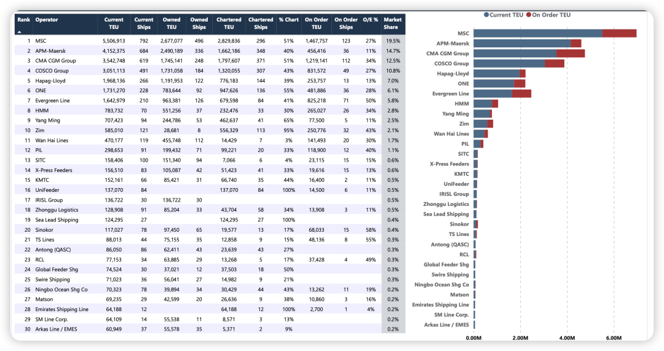Click Evergreen Line in the table

click(52, 101)
